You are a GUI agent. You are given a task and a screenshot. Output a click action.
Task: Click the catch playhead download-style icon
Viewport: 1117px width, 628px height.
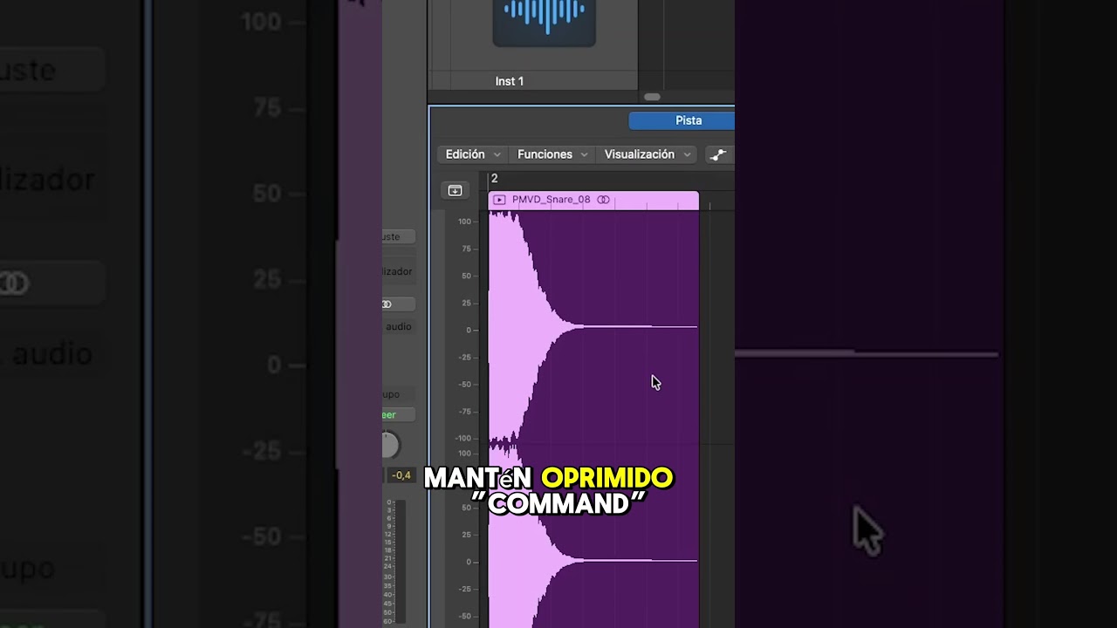[x=455, y=190]
